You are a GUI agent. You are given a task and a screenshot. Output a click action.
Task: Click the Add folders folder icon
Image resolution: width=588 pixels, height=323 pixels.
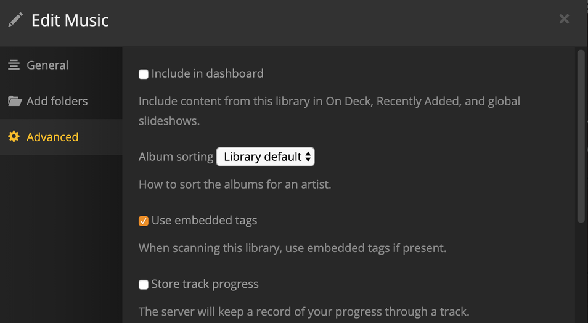[x=15, y=100]
